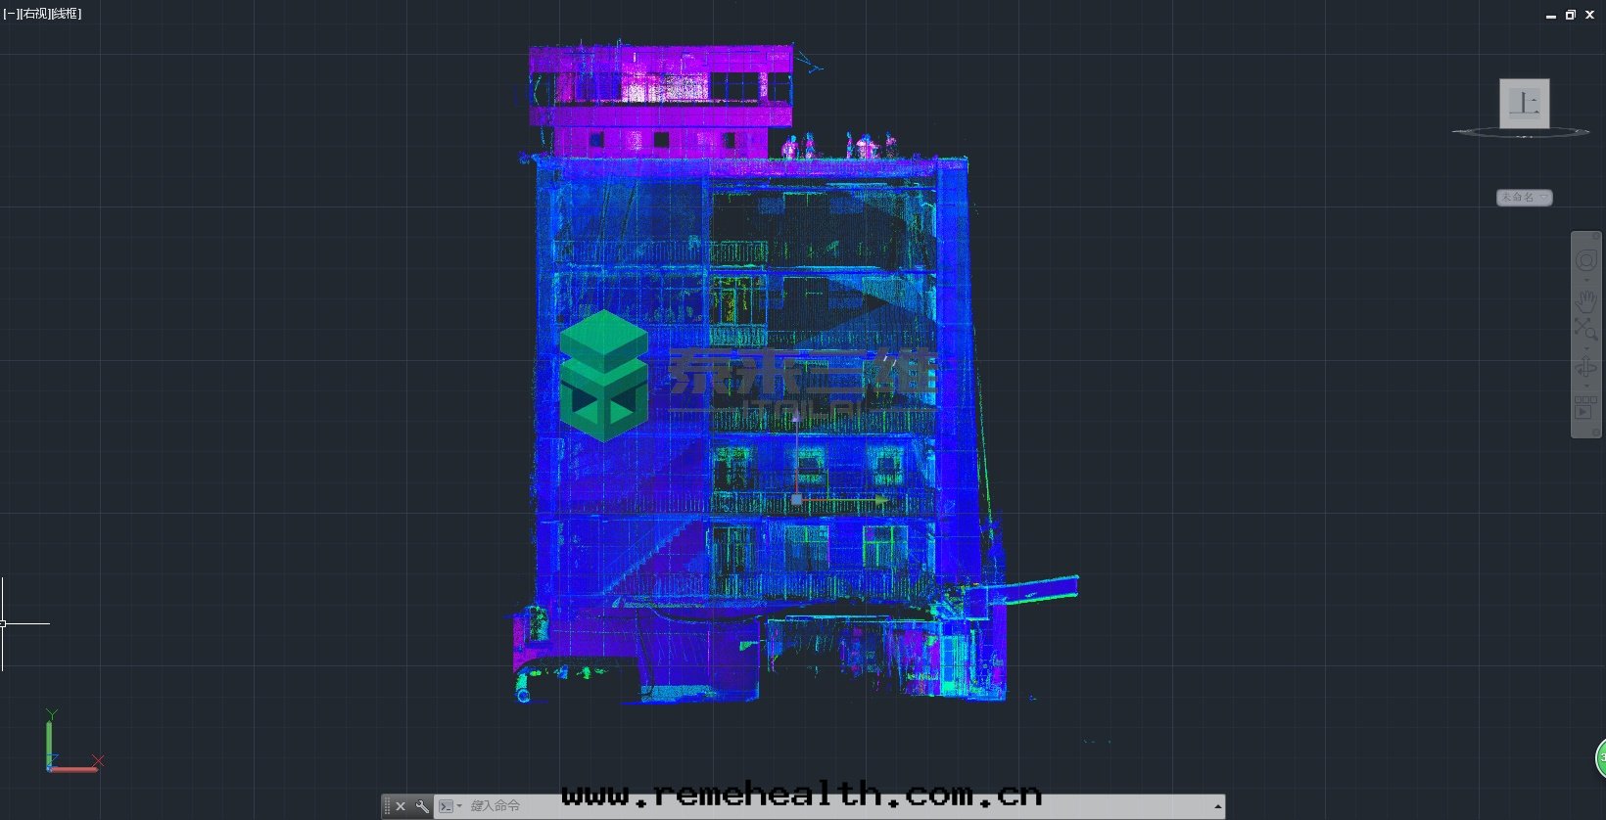This screenshot has height=820, width=1606.
Task: Close the navigation bar via corner button
Action: [1596, 237]
